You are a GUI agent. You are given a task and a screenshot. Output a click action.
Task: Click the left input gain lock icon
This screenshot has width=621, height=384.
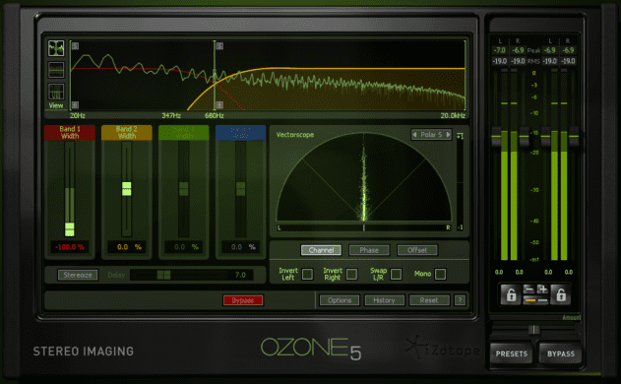511,294
